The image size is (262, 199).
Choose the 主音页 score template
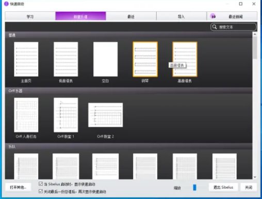point(26,59)
